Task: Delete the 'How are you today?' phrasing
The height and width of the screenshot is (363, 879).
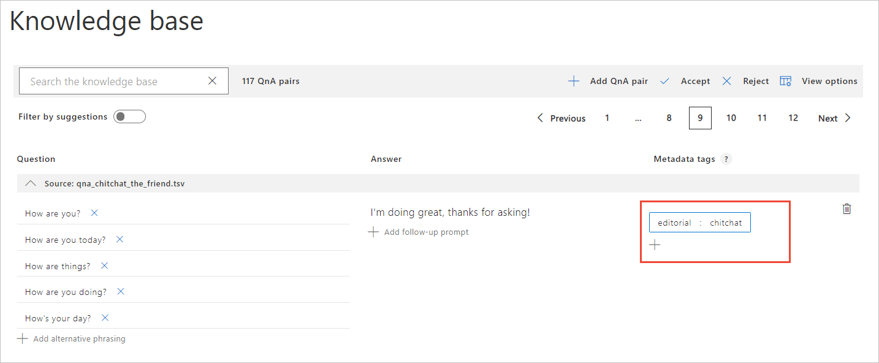Action: click(120, 239)
